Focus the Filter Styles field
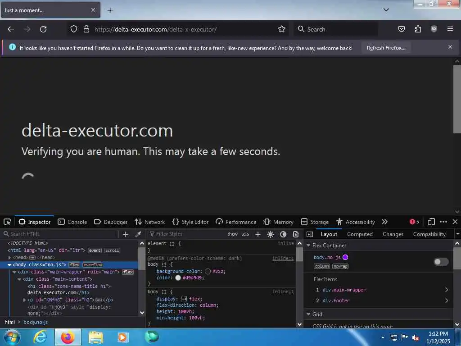 [187, 234]
